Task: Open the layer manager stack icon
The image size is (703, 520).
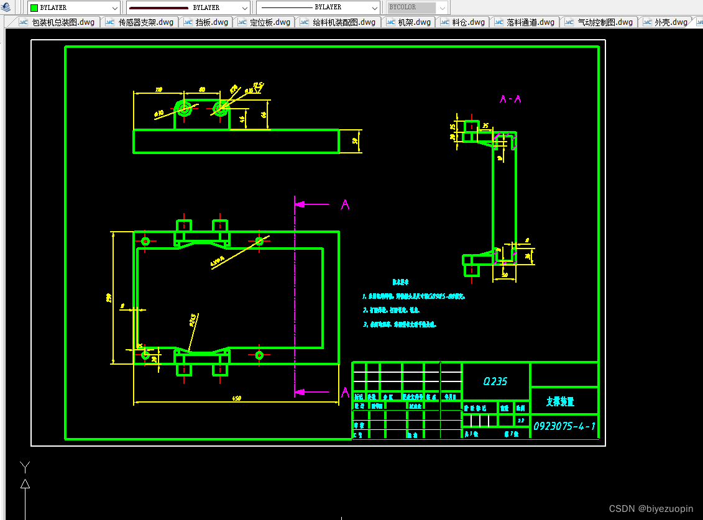Action: tap(6, 7)
